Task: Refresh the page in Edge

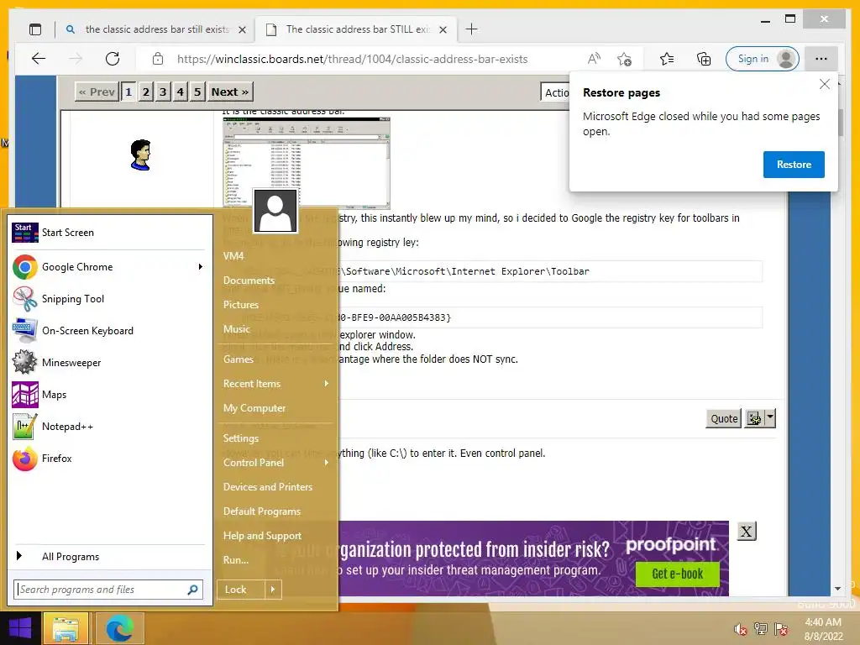Action: [x=113, y=59]
